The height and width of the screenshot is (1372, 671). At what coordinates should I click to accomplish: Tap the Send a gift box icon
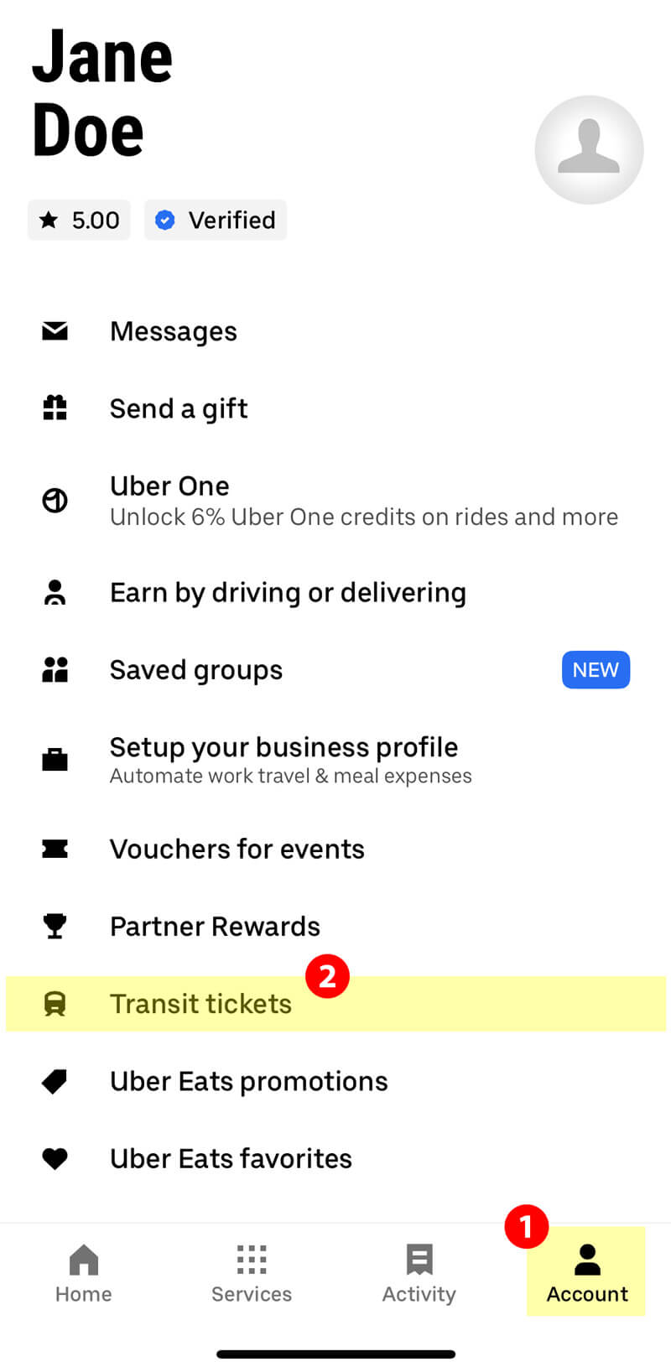pyautogui.click(x=55, y=408)
